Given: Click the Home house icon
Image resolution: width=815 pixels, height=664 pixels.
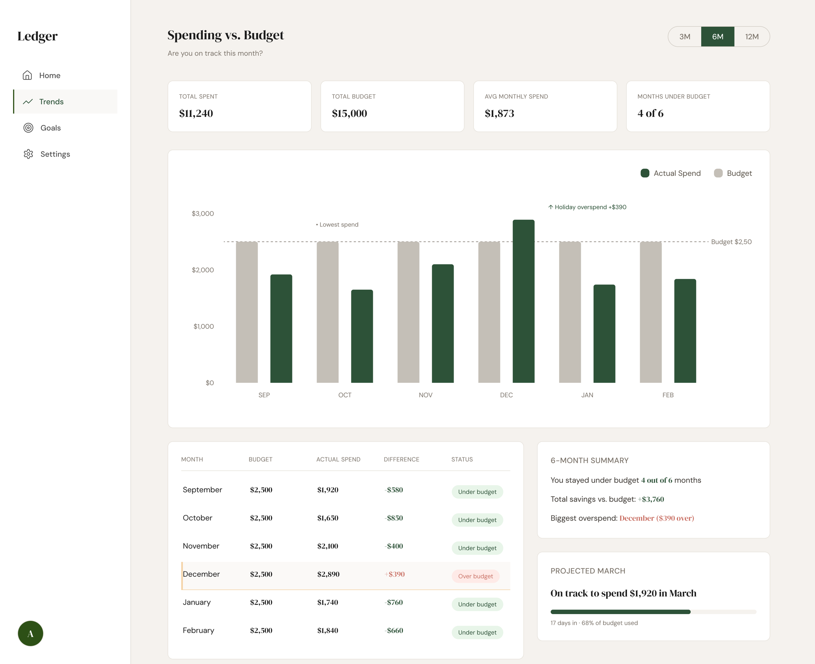Looking at the screenshot, I should (27, 75).
